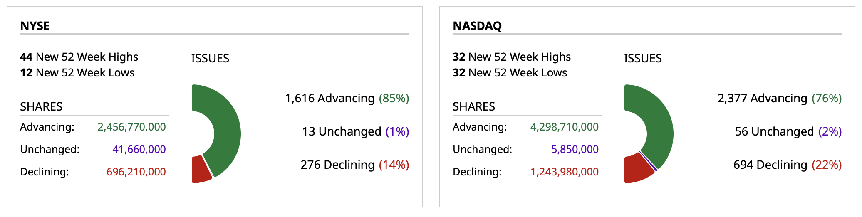862x217 pixels.
Task: Click NYSE declining shares value 696,210,000
Action: [x=136, y=172]
